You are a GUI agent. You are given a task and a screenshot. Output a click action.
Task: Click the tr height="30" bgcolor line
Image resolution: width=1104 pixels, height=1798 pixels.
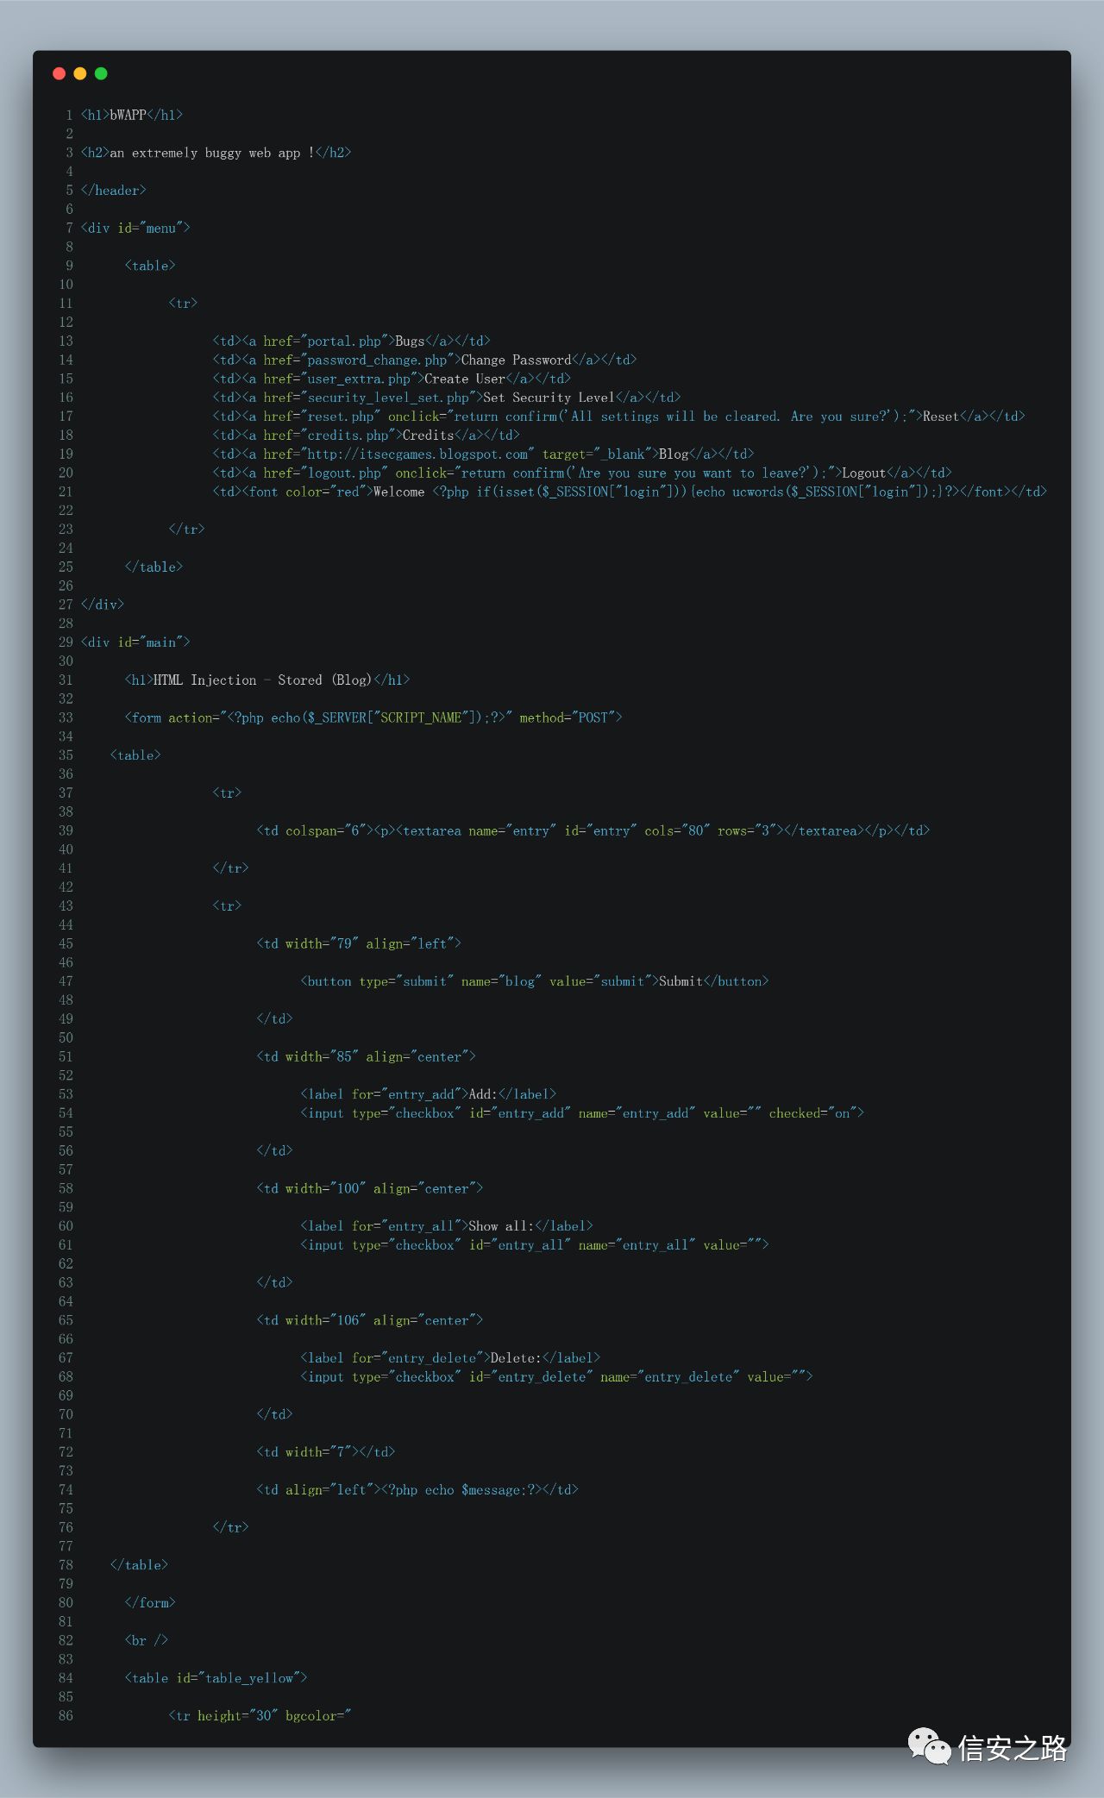[260, 1716]
